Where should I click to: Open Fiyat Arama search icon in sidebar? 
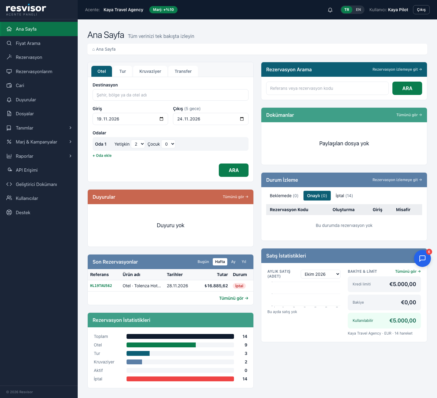point(9,43)
